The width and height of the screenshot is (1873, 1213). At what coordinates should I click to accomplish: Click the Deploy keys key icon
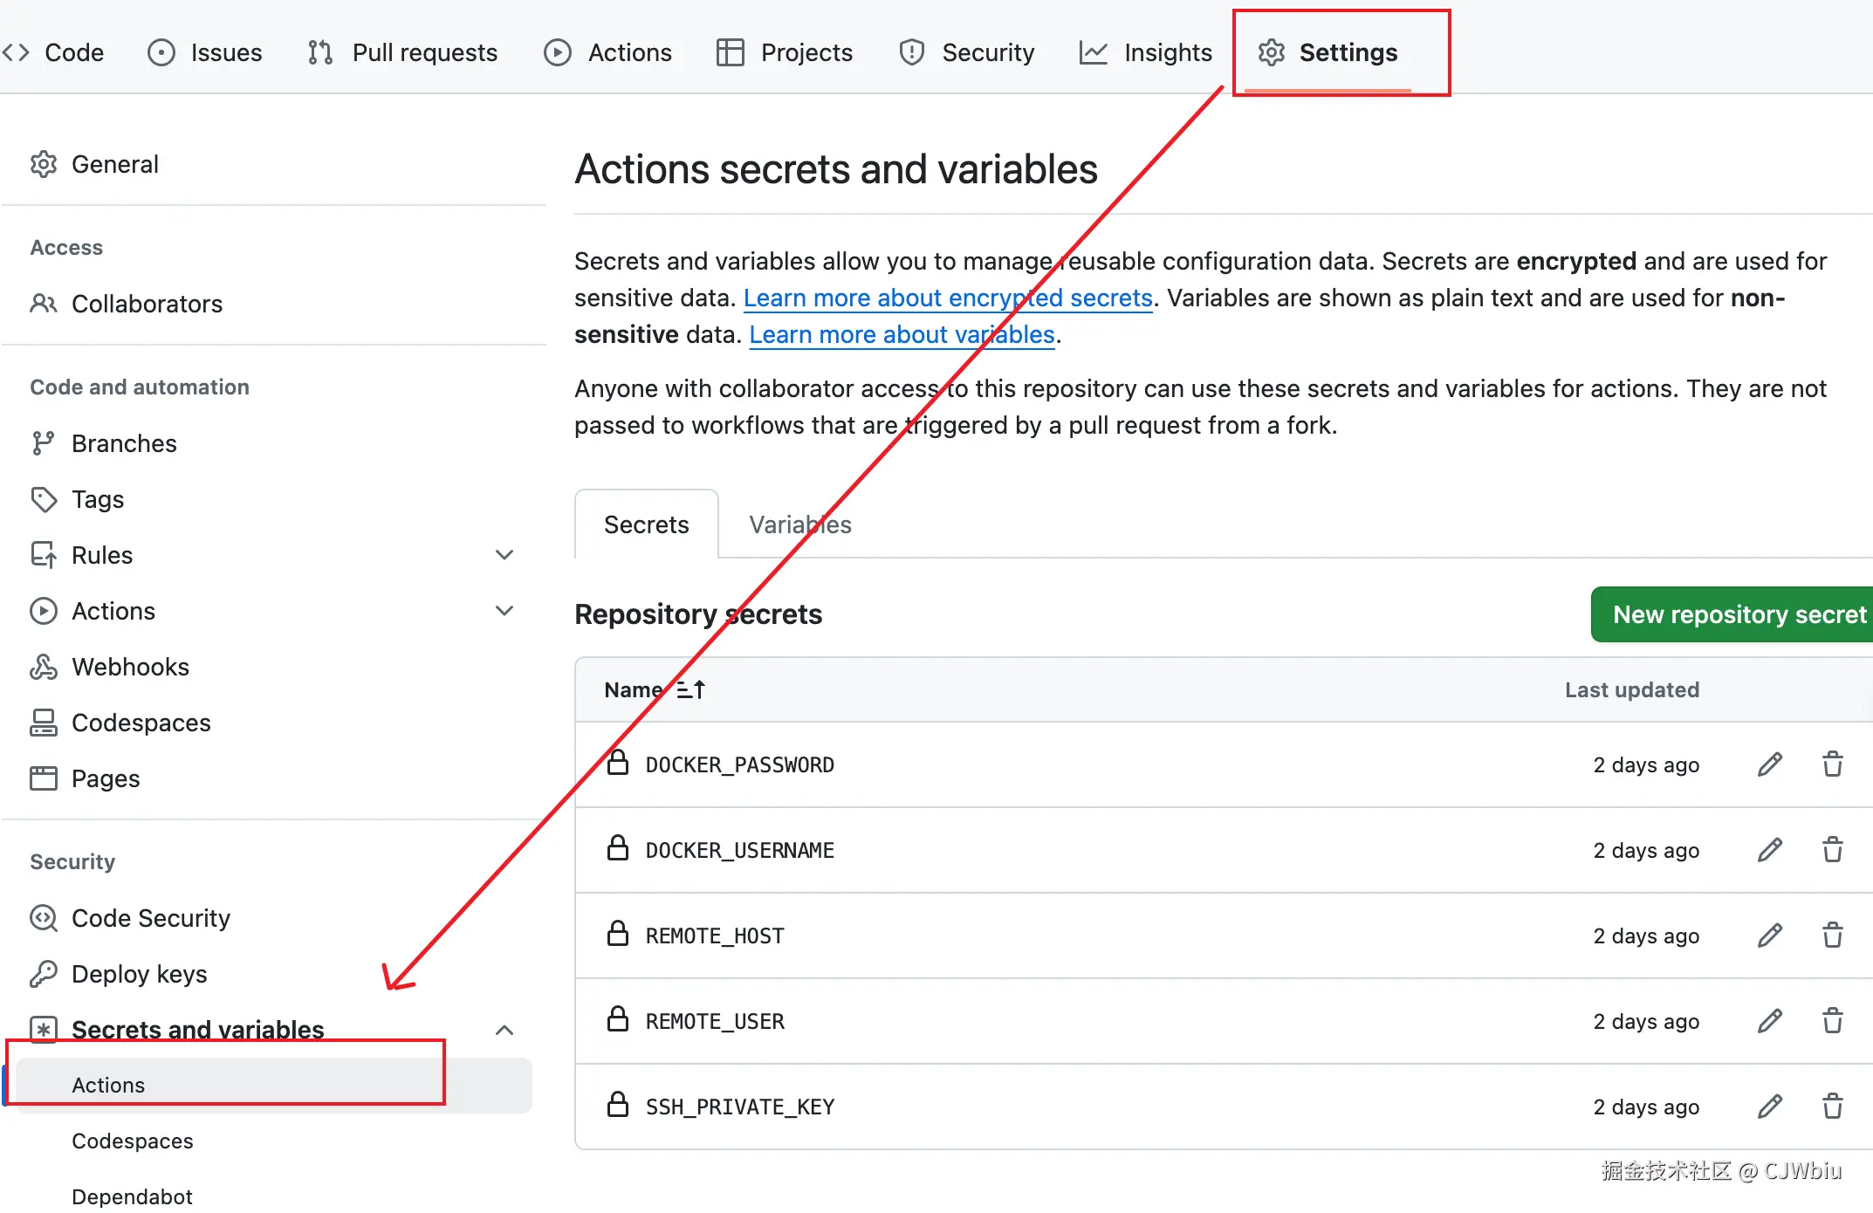coord(44,974)
